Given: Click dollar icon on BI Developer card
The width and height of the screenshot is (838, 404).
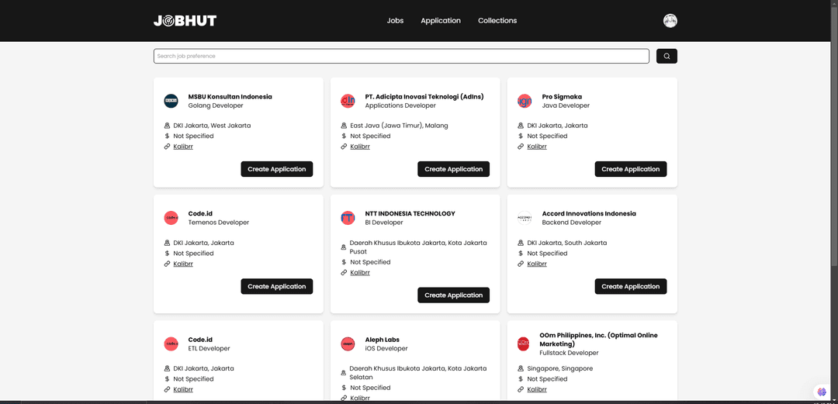Looking at the screenshot, I should tap(344, 262).
